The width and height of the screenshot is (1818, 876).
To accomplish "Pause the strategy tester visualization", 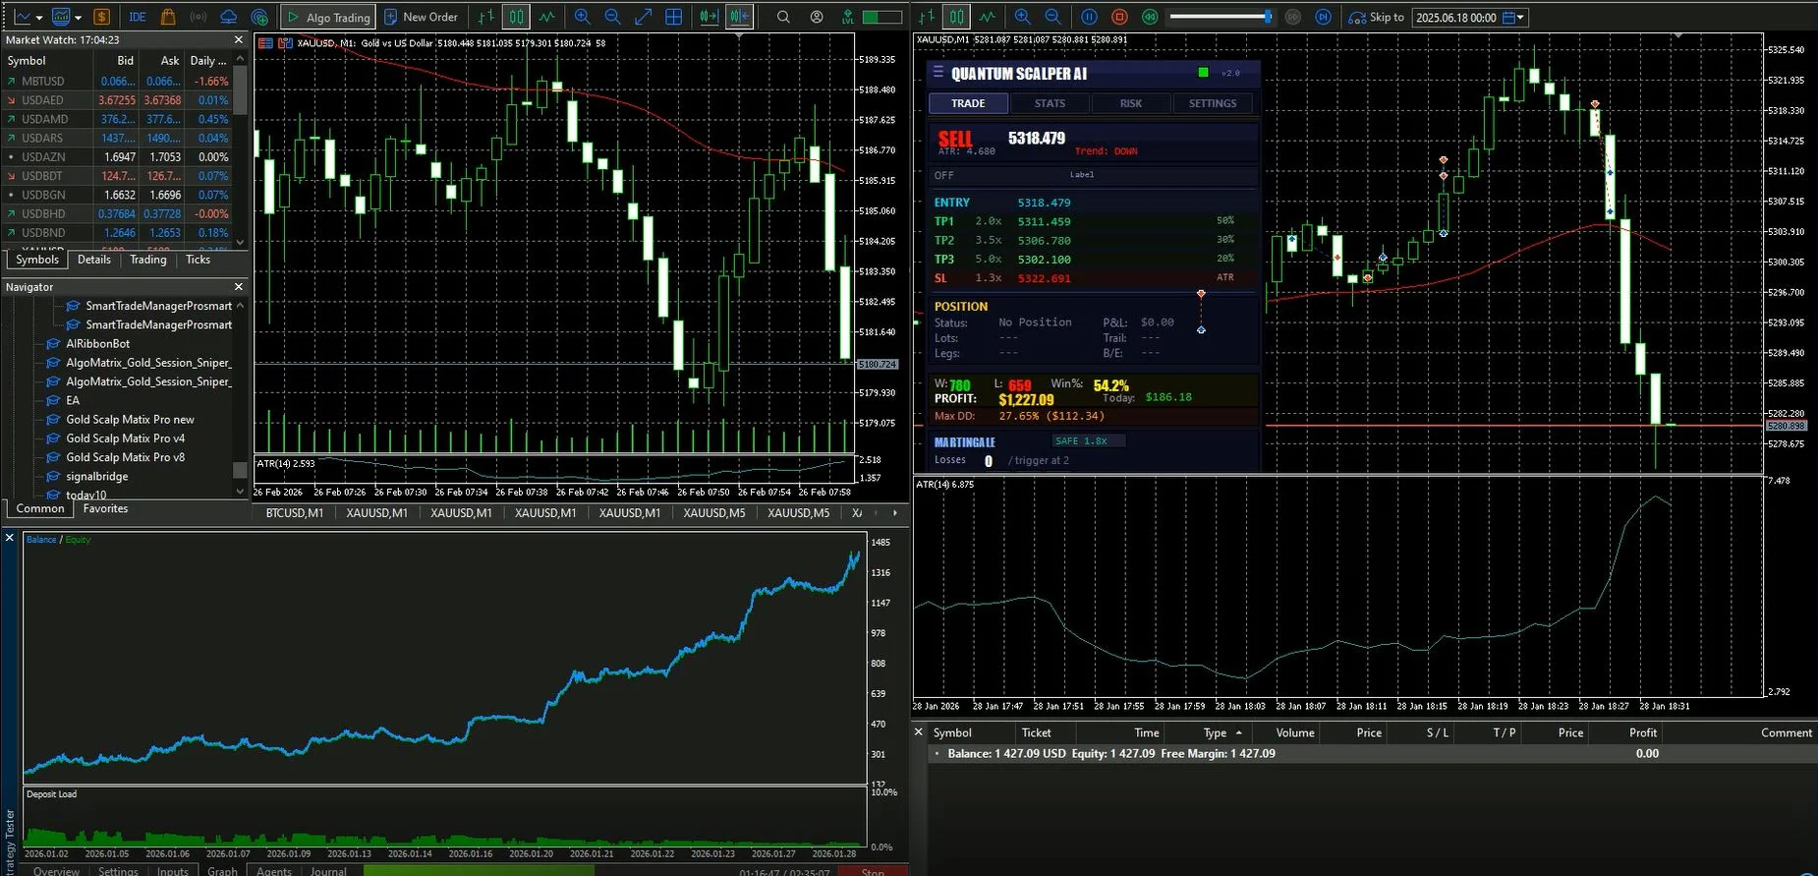I will pos(1089,17).
